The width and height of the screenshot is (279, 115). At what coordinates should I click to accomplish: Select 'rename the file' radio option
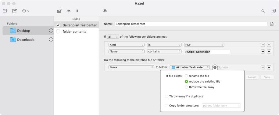(186, 76)
